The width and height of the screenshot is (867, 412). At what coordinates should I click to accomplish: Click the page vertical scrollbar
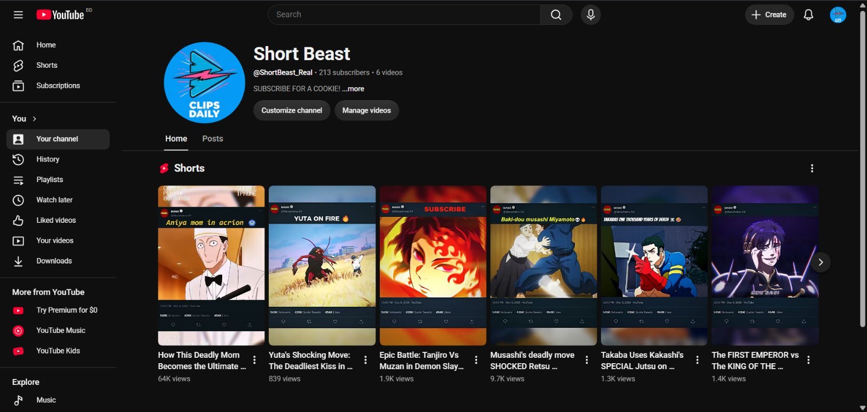pyautogui.click(x=863, y=168)
